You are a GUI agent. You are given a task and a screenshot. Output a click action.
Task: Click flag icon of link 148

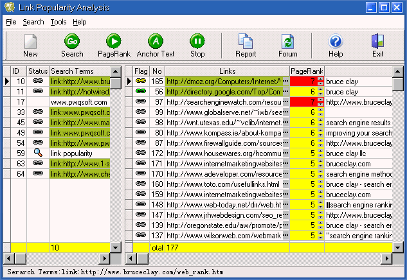pos(141,204)
